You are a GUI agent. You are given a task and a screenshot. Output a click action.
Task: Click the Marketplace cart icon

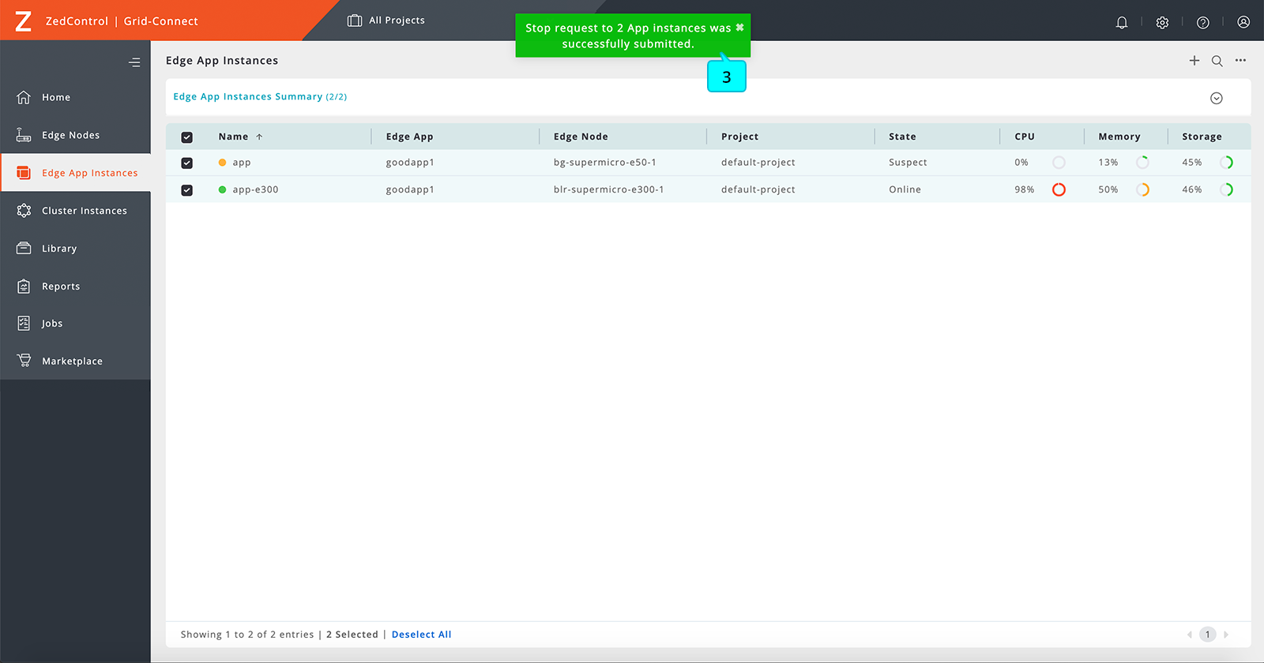click(x=24, y=361)
